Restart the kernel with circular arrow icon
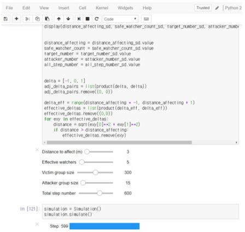Image resolution: width=245 pixels, height=232 pixels. [97, 19]
